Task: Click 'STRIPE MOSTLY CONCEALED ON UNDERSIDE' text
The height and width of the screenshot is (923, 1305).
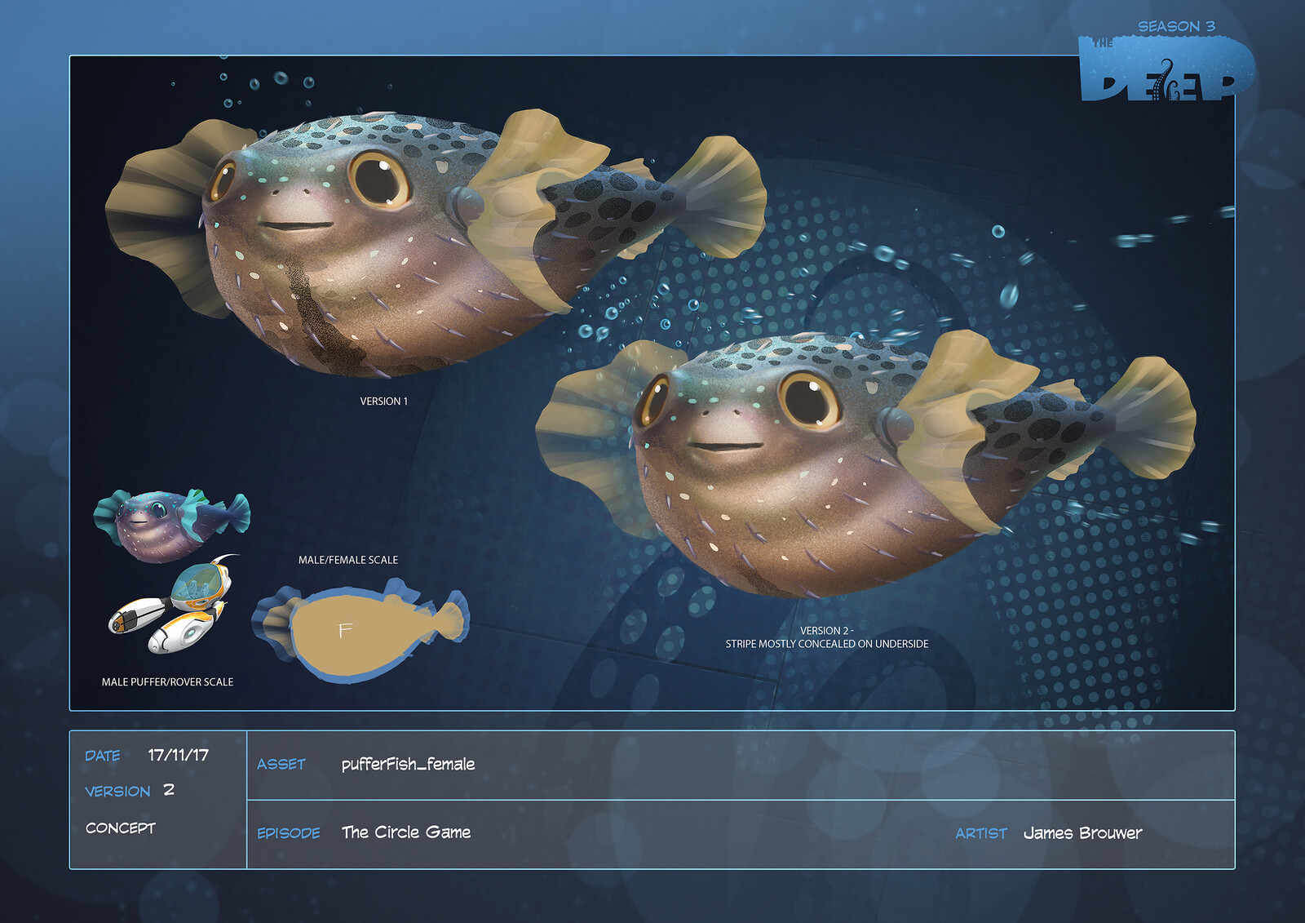Action: coord(827,644)
